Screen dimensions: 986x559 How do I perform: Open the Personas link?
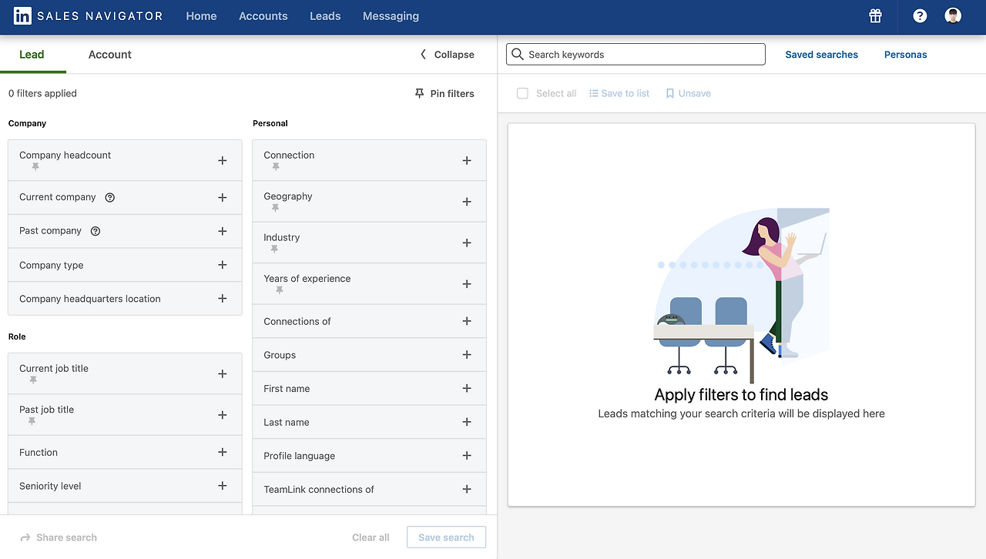pyautogui.click(x=906, y=55)
